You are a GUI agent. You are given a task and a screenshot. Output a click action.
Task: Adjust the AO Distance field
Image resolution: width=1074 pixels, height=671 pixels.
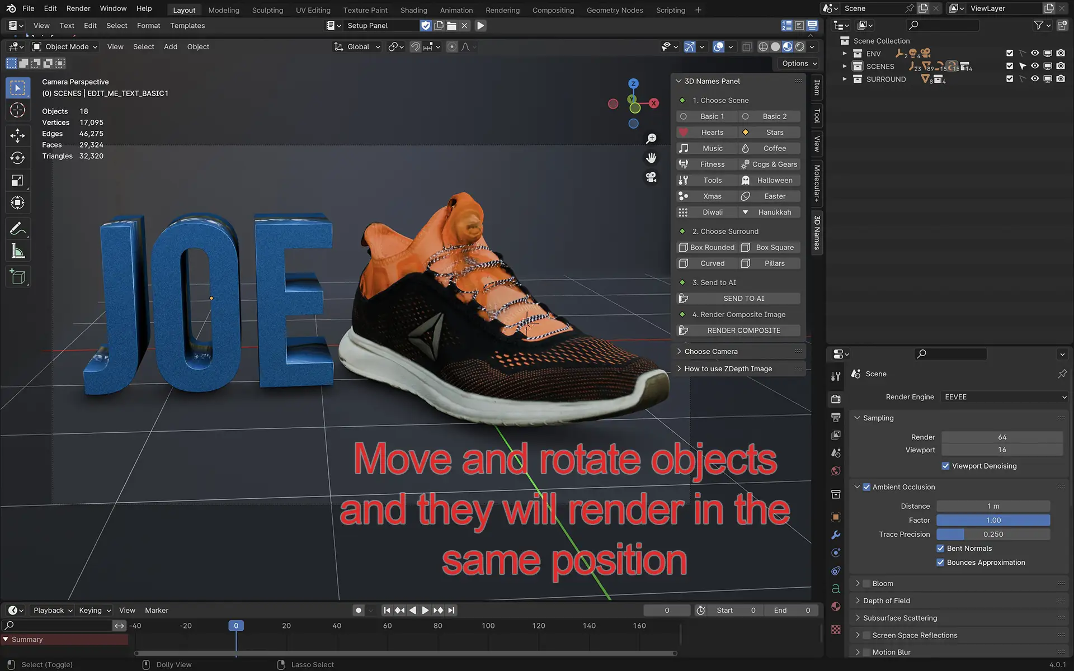pyautogui.click(x=993, y=506)
